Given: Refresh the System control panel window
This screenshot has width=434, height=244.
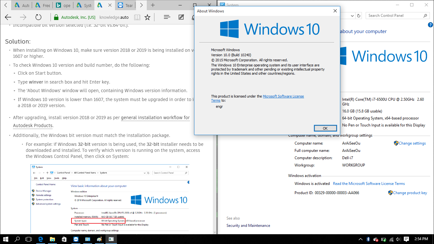Looking at the screenshot, I should tap(359, 16).
